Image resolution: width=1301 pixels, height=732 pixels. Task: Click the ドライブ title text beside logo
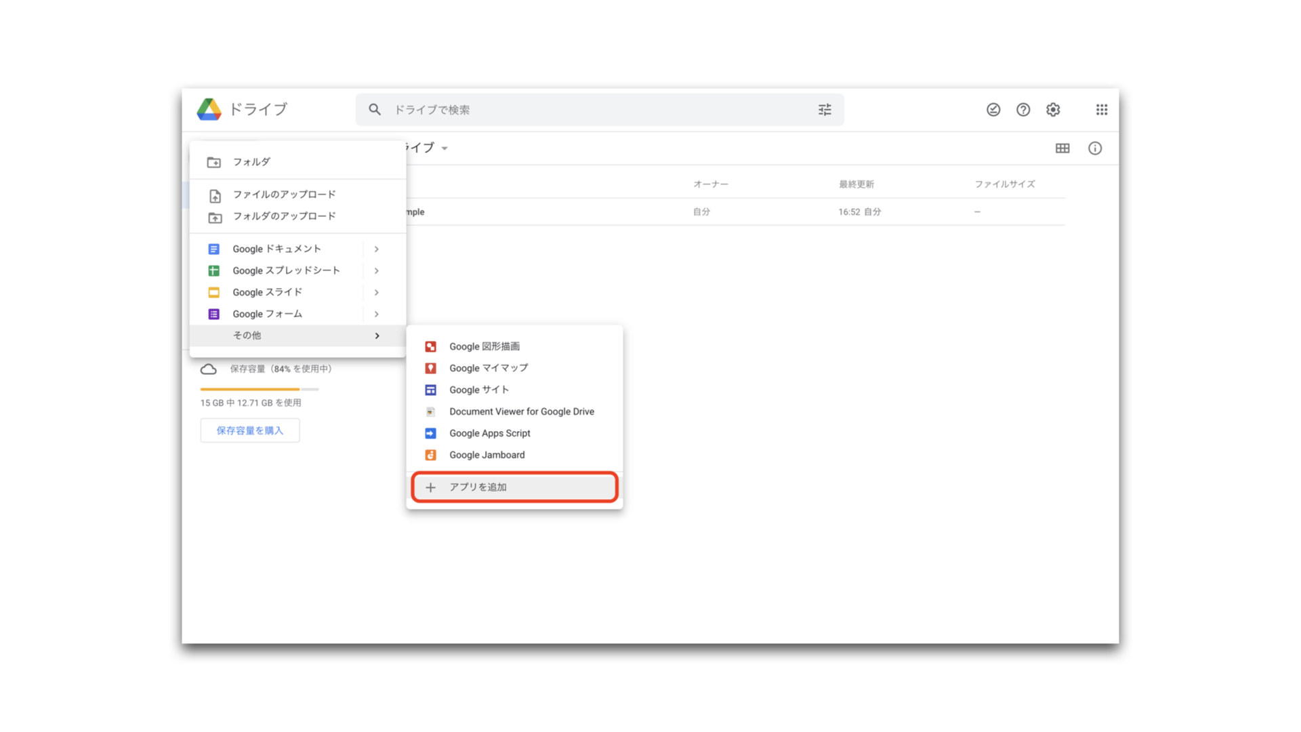point(258,109)
